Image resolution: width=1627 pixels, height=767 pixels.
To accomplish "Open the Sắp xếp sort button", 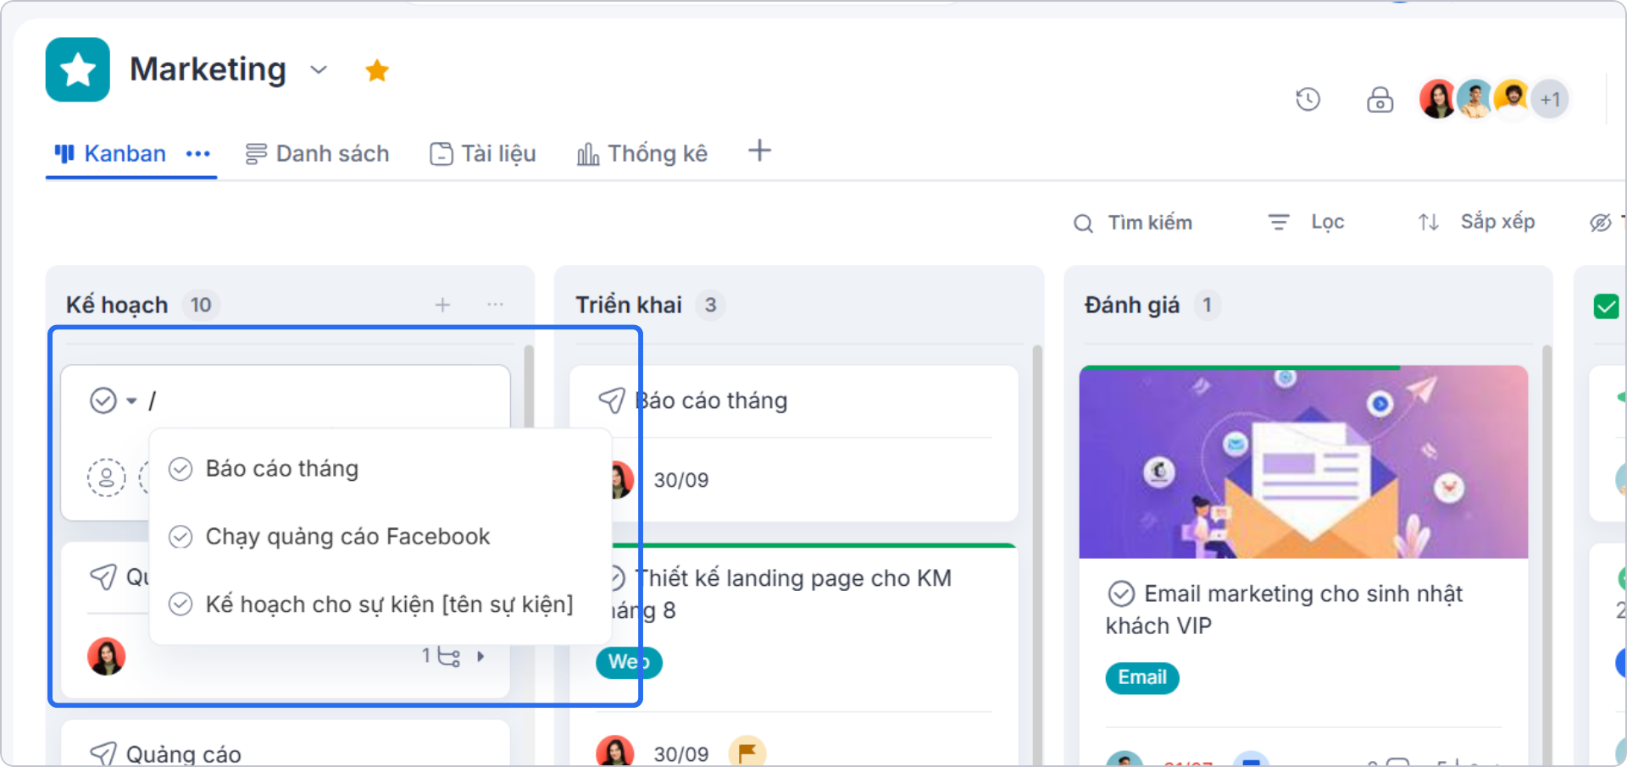I will (x=1476, y=222).
